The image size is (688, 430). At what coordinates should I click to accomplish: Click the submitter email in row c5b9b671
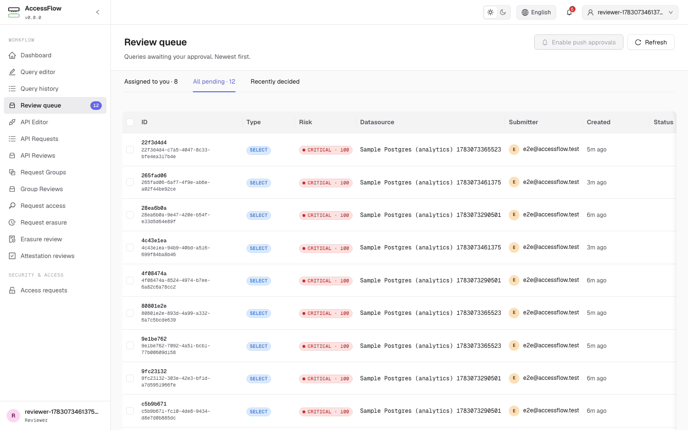coord(551,410)
